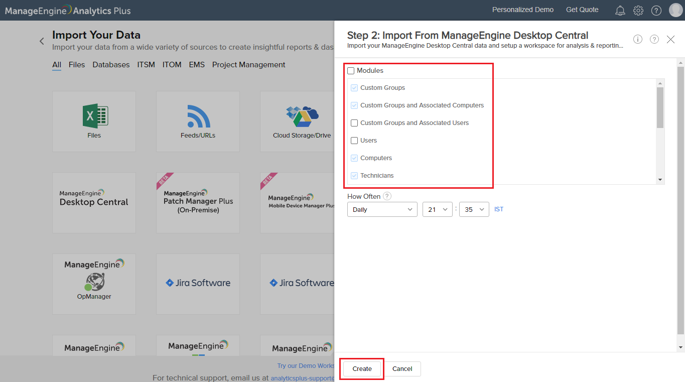
Task: Toggle the Modules select-all checkbox
Action: coord(351,71)
